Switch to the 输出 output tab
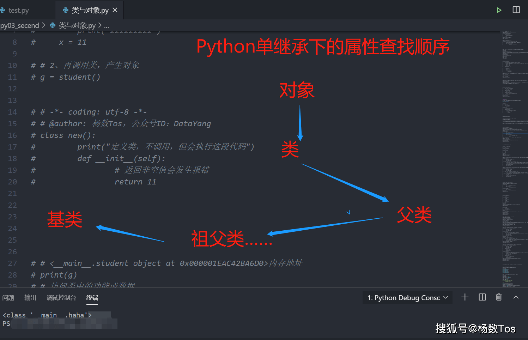 [x=30, y=298]
